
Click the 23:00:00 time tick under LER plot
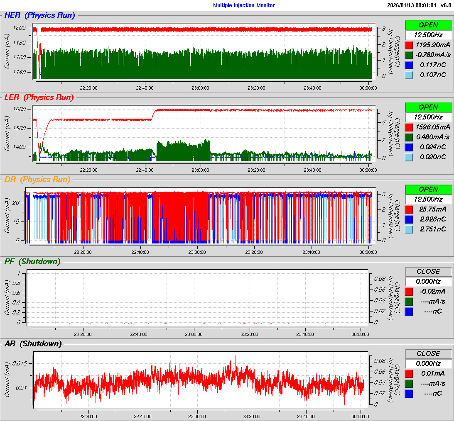tap(200, 170)
